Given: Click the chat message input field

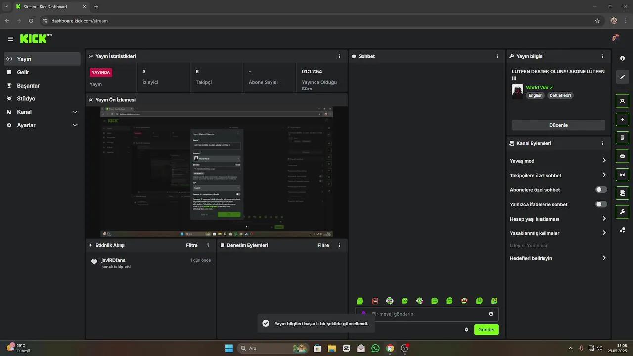Looking at the screenshot, I should [x=427, y=314].
